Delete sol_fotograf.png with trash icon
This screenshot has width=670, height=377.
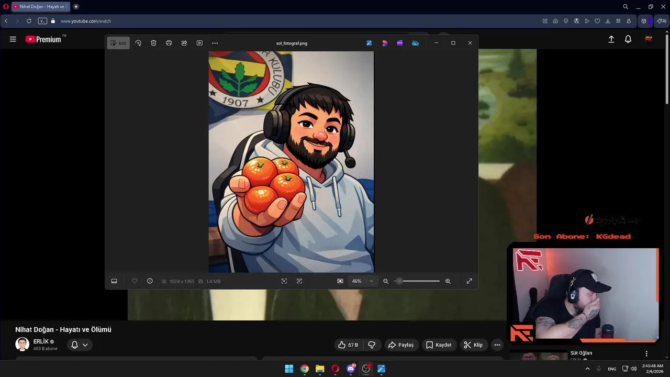pos(153,43)
